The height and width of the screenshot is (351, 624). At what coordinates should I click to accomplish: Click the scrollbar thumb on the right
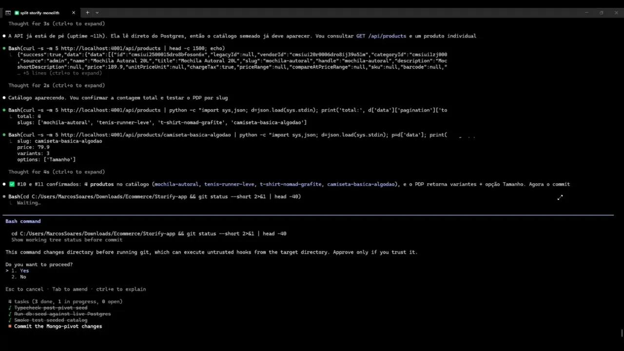(x=622, y=333)
